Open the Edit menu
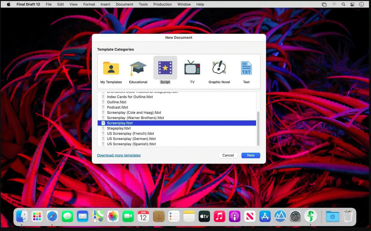The height and width of the screenshot is (231, 371). [x=60, y=4]
